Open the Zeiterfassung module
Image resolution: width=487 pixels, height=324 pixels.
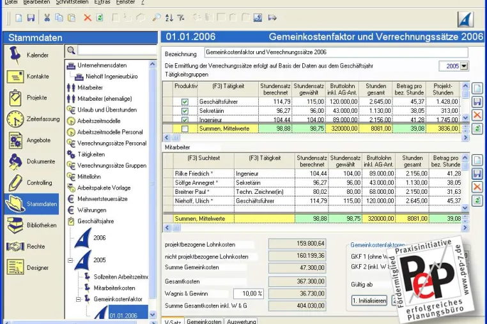(x=32, y=119)
